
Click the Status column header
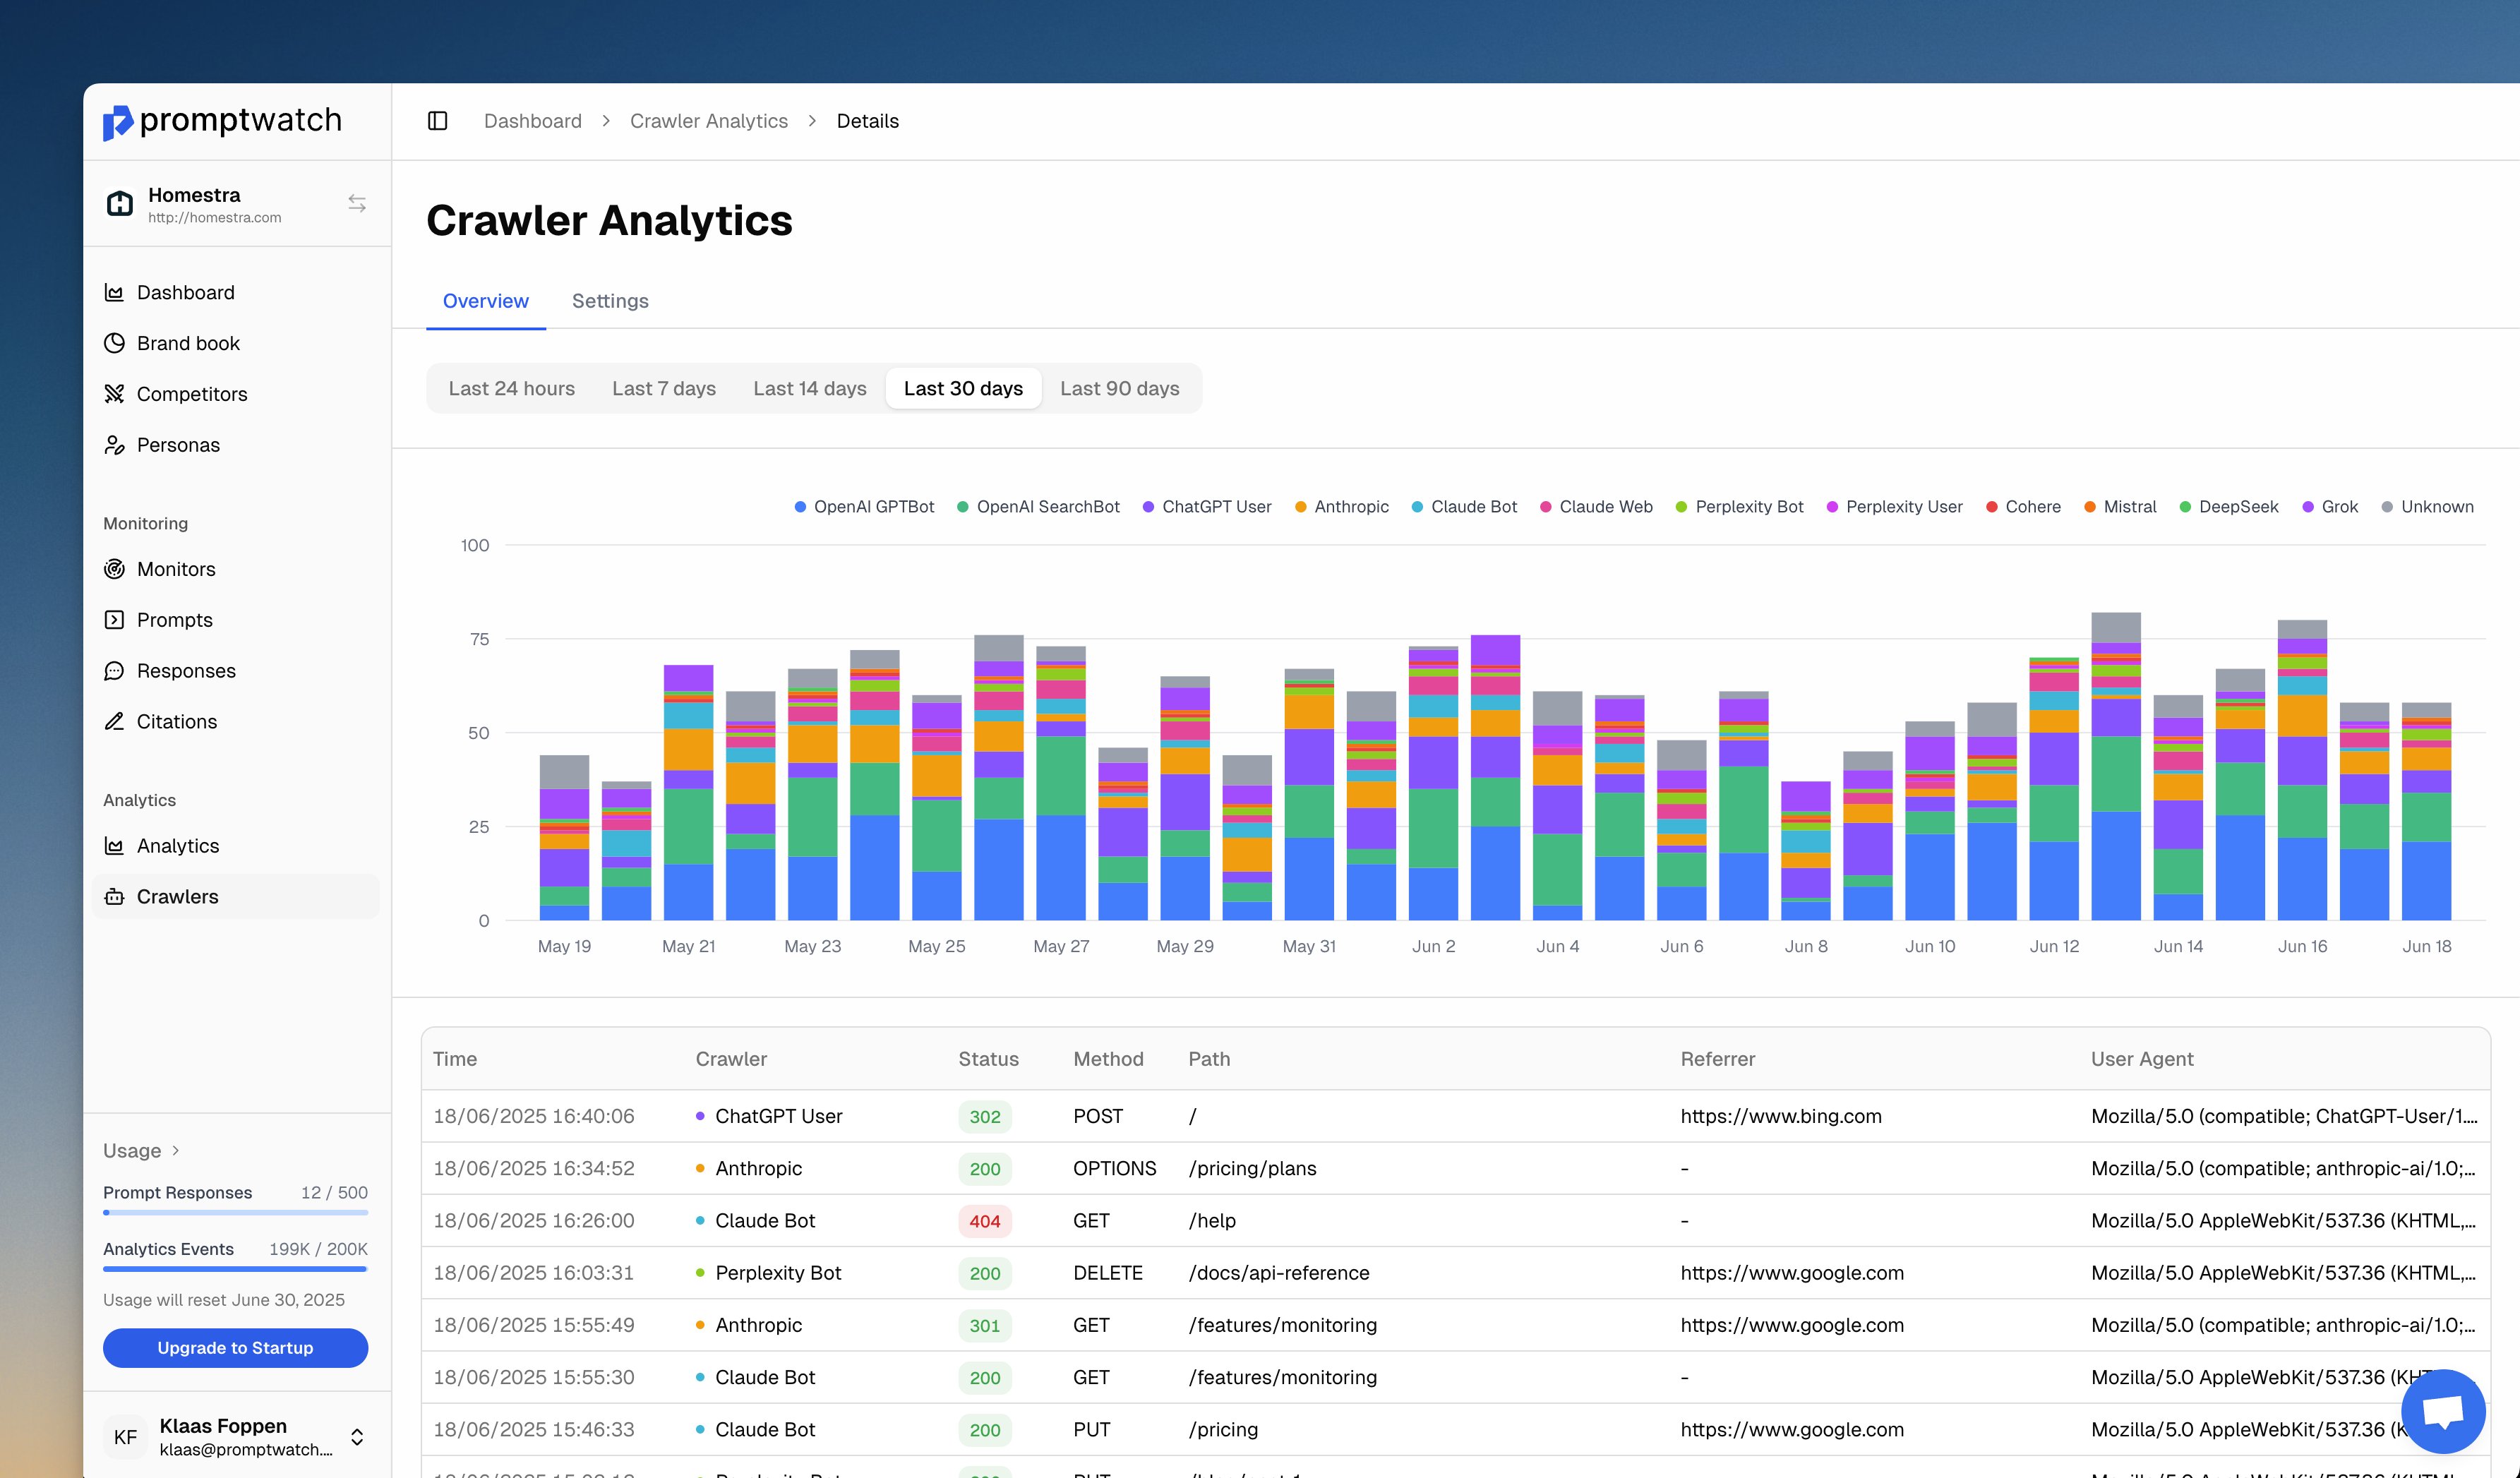coord(989,1059)
